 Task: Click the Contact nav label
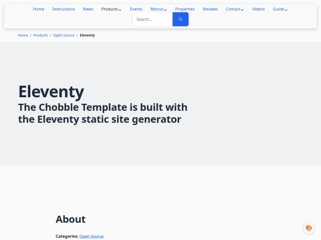233,9
